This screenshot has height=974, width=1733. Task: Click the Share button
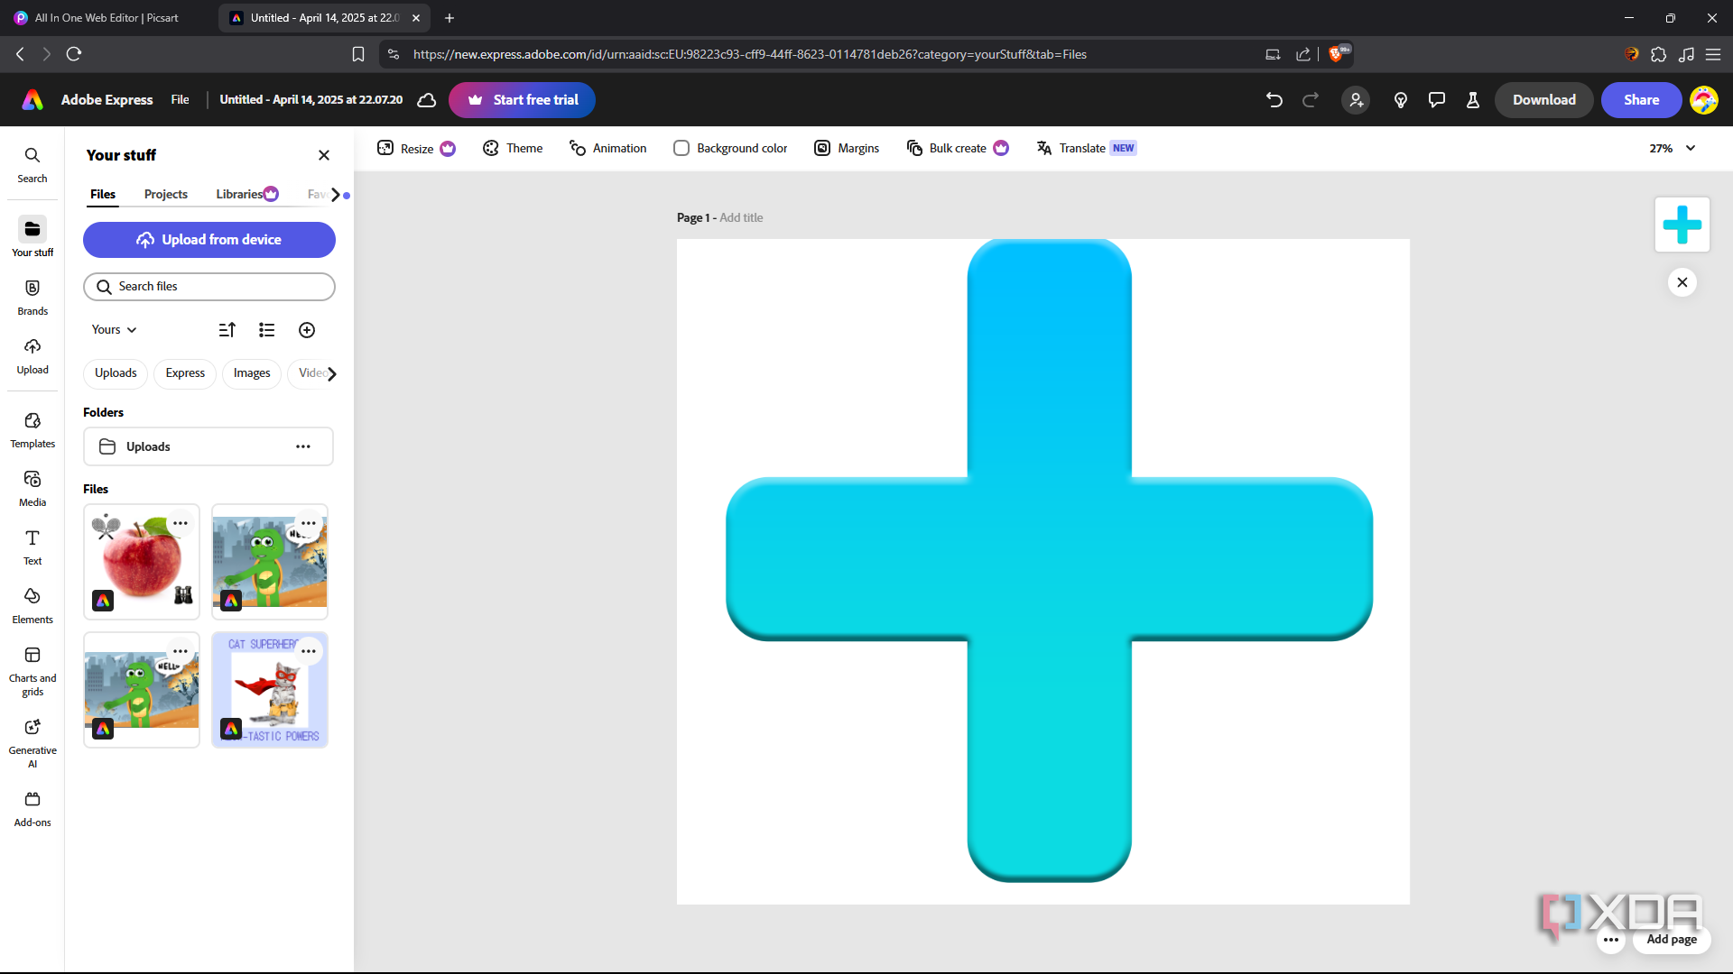click(1642, 100)
